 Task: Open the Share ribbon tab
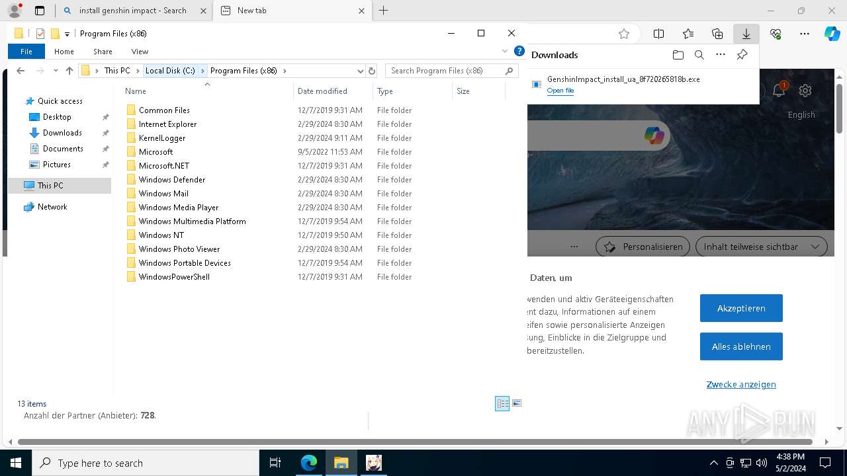pyautogui.click(x=103, y=51)
